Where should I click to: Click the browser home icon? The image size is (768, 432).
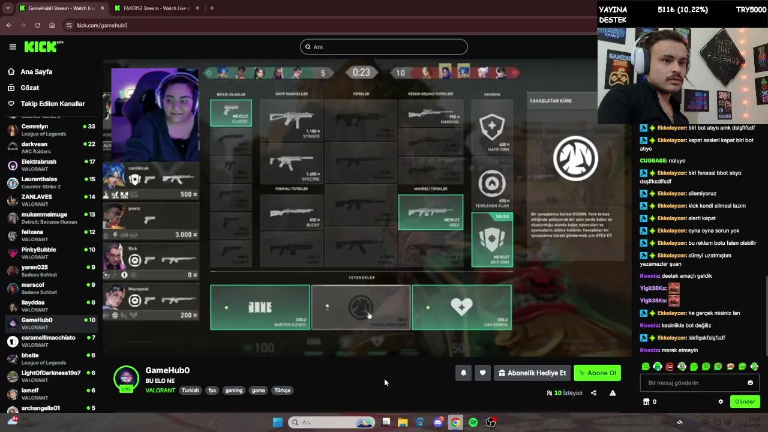tap(52, 25)
